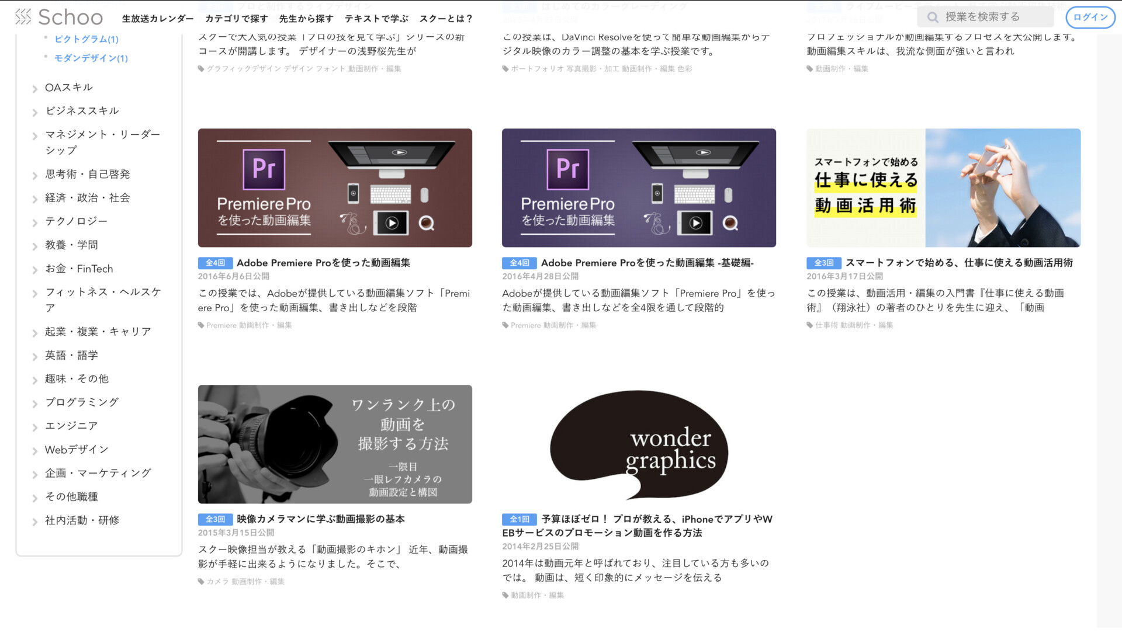Click カメラ tag under 動画撮影の基本 course
The width and height of the screenshot is (1122, 633).
[x=217, y=582]
